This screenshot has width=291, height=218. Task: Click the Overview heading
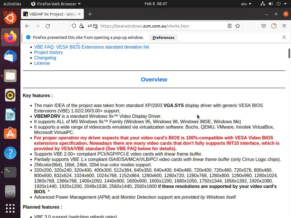coord(154,79)
